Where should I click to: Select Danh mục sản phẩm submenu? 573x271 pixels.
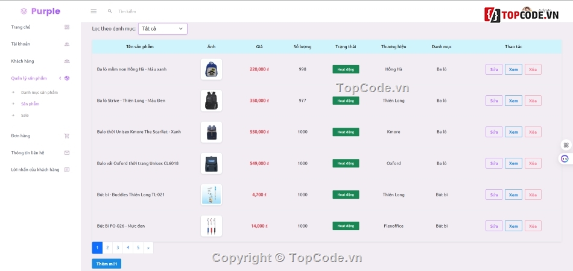click(39, 92)
